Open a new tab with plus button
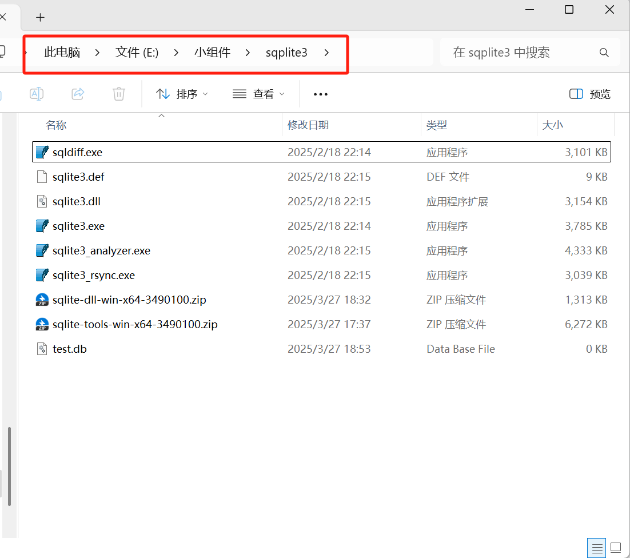630x558 pixels. point(40,17)
